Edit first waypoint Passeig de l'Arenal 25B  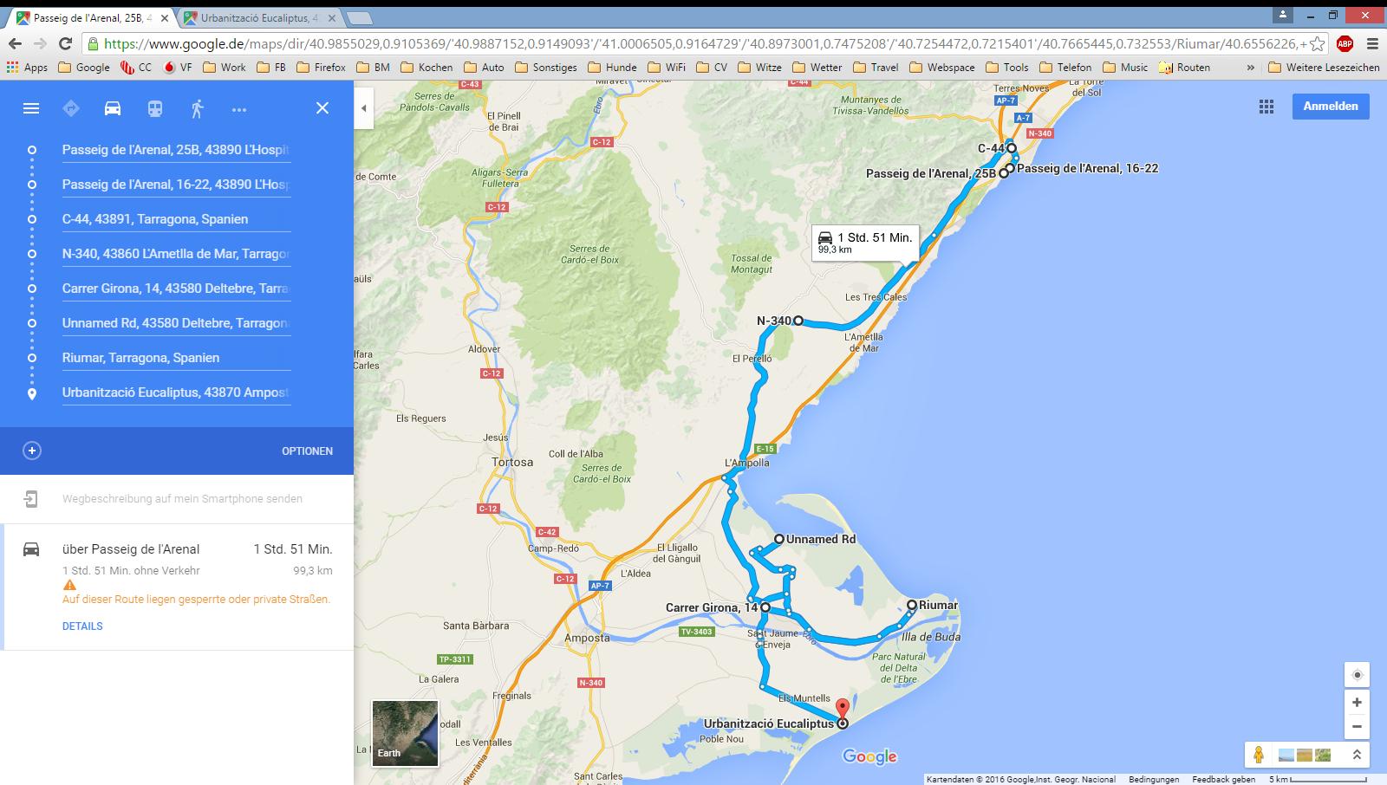click(x=176, y=150)
